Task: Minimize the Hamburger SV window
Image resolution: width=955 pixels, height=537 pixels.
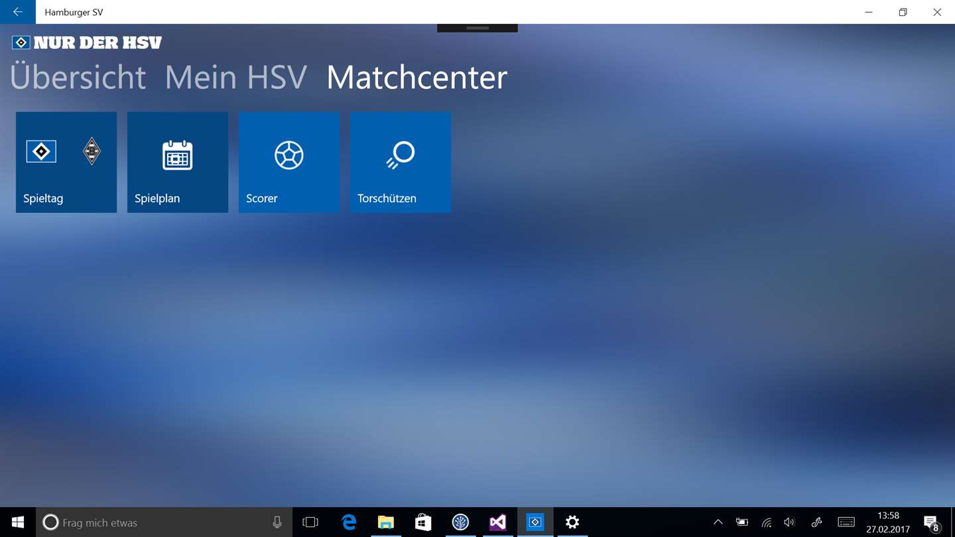Action: tap(869, 12)
